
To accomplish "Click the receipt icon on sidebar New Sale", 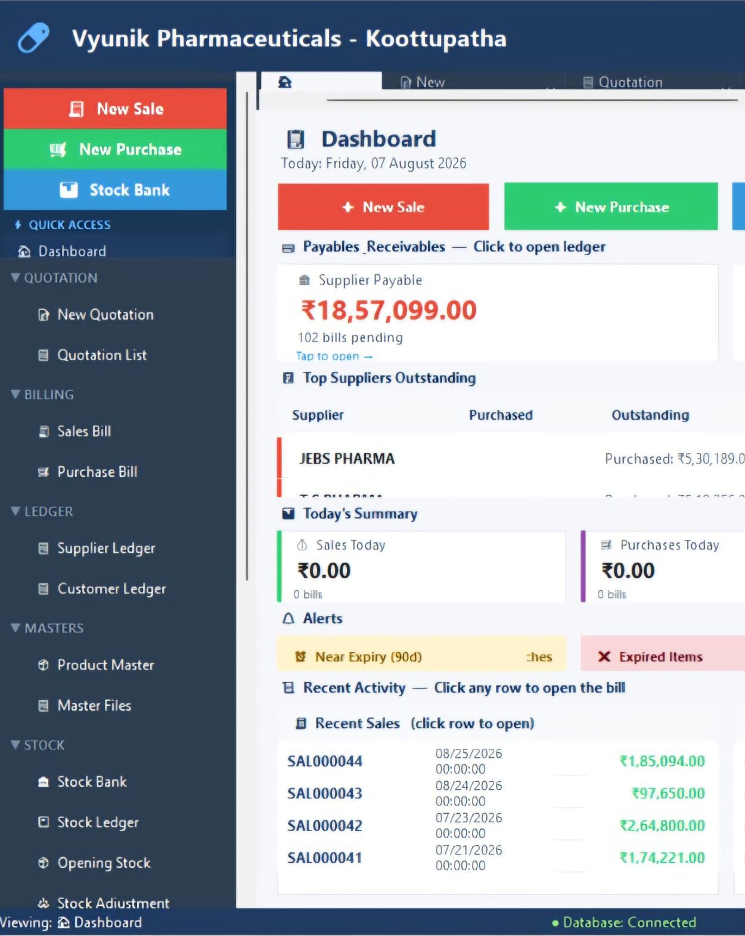I will tap(76, 109).
